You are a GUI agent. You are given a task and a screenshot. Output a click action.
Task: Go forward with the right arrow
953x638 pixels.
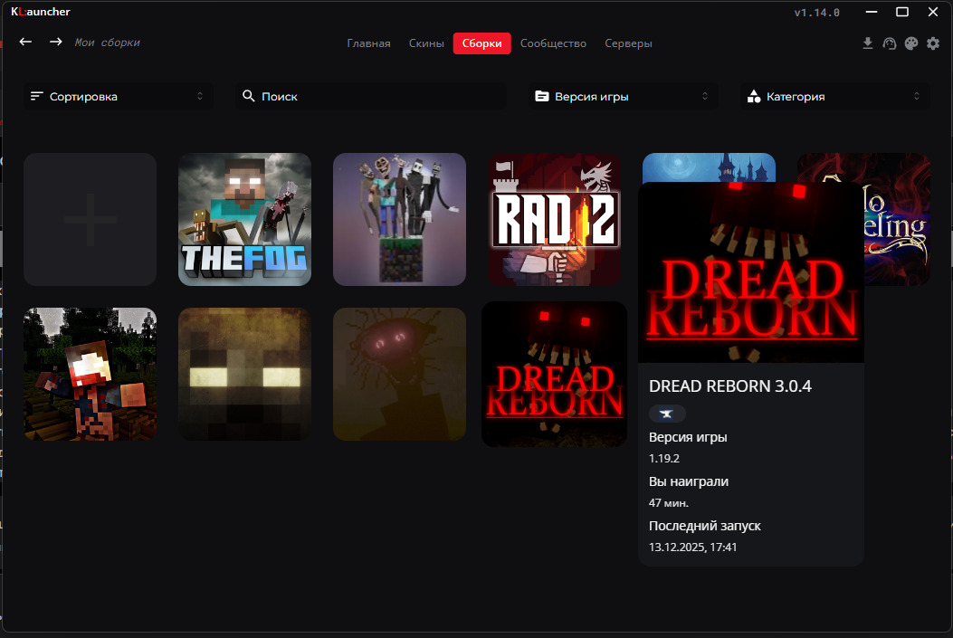pos(56,42)
